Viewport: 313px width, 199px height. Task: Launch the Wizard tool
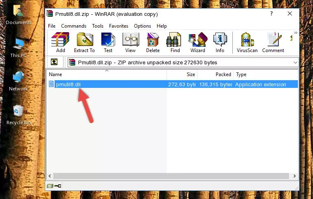pos(198,42)
